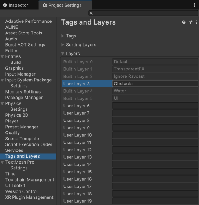The height and width of the screenshot is (205, 199).
Task: Select the Project Settings tab
Action: click(66, 5)
